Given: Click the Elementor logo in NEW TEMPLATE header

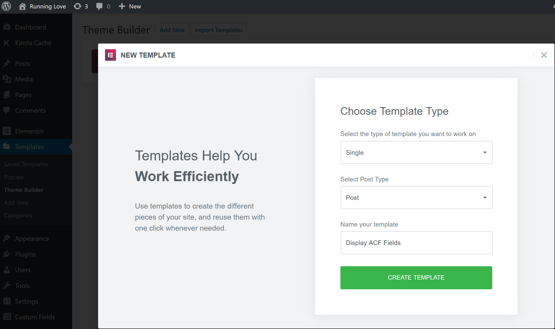Looking at the screenshot, I should click(x=111, y=55).
